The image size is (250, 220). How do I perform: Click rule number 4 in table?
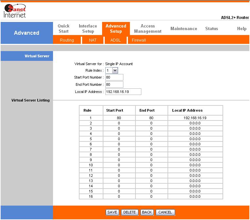coord(91,134)
